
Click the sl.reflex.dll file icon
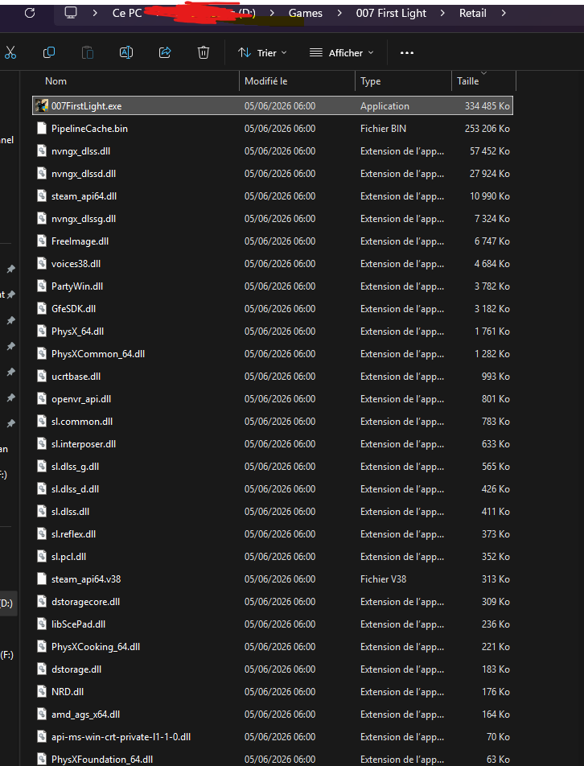tap(42, 533)
